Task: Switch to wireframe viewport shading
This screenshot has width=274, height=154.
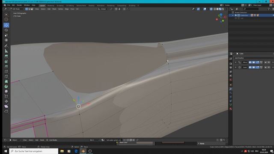Action: (215, 9)
